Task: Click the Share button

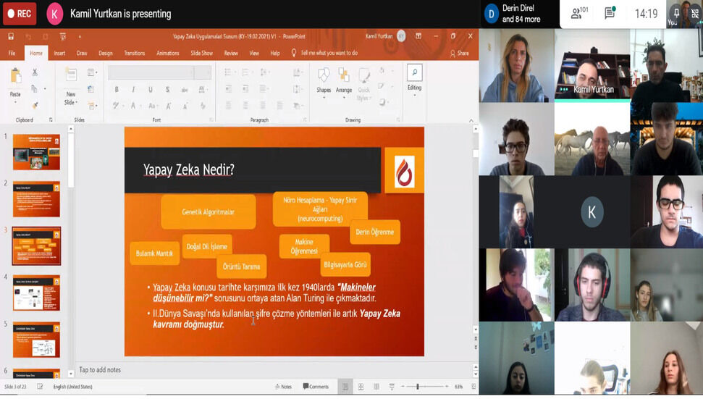Action: (x=459, y=53)
